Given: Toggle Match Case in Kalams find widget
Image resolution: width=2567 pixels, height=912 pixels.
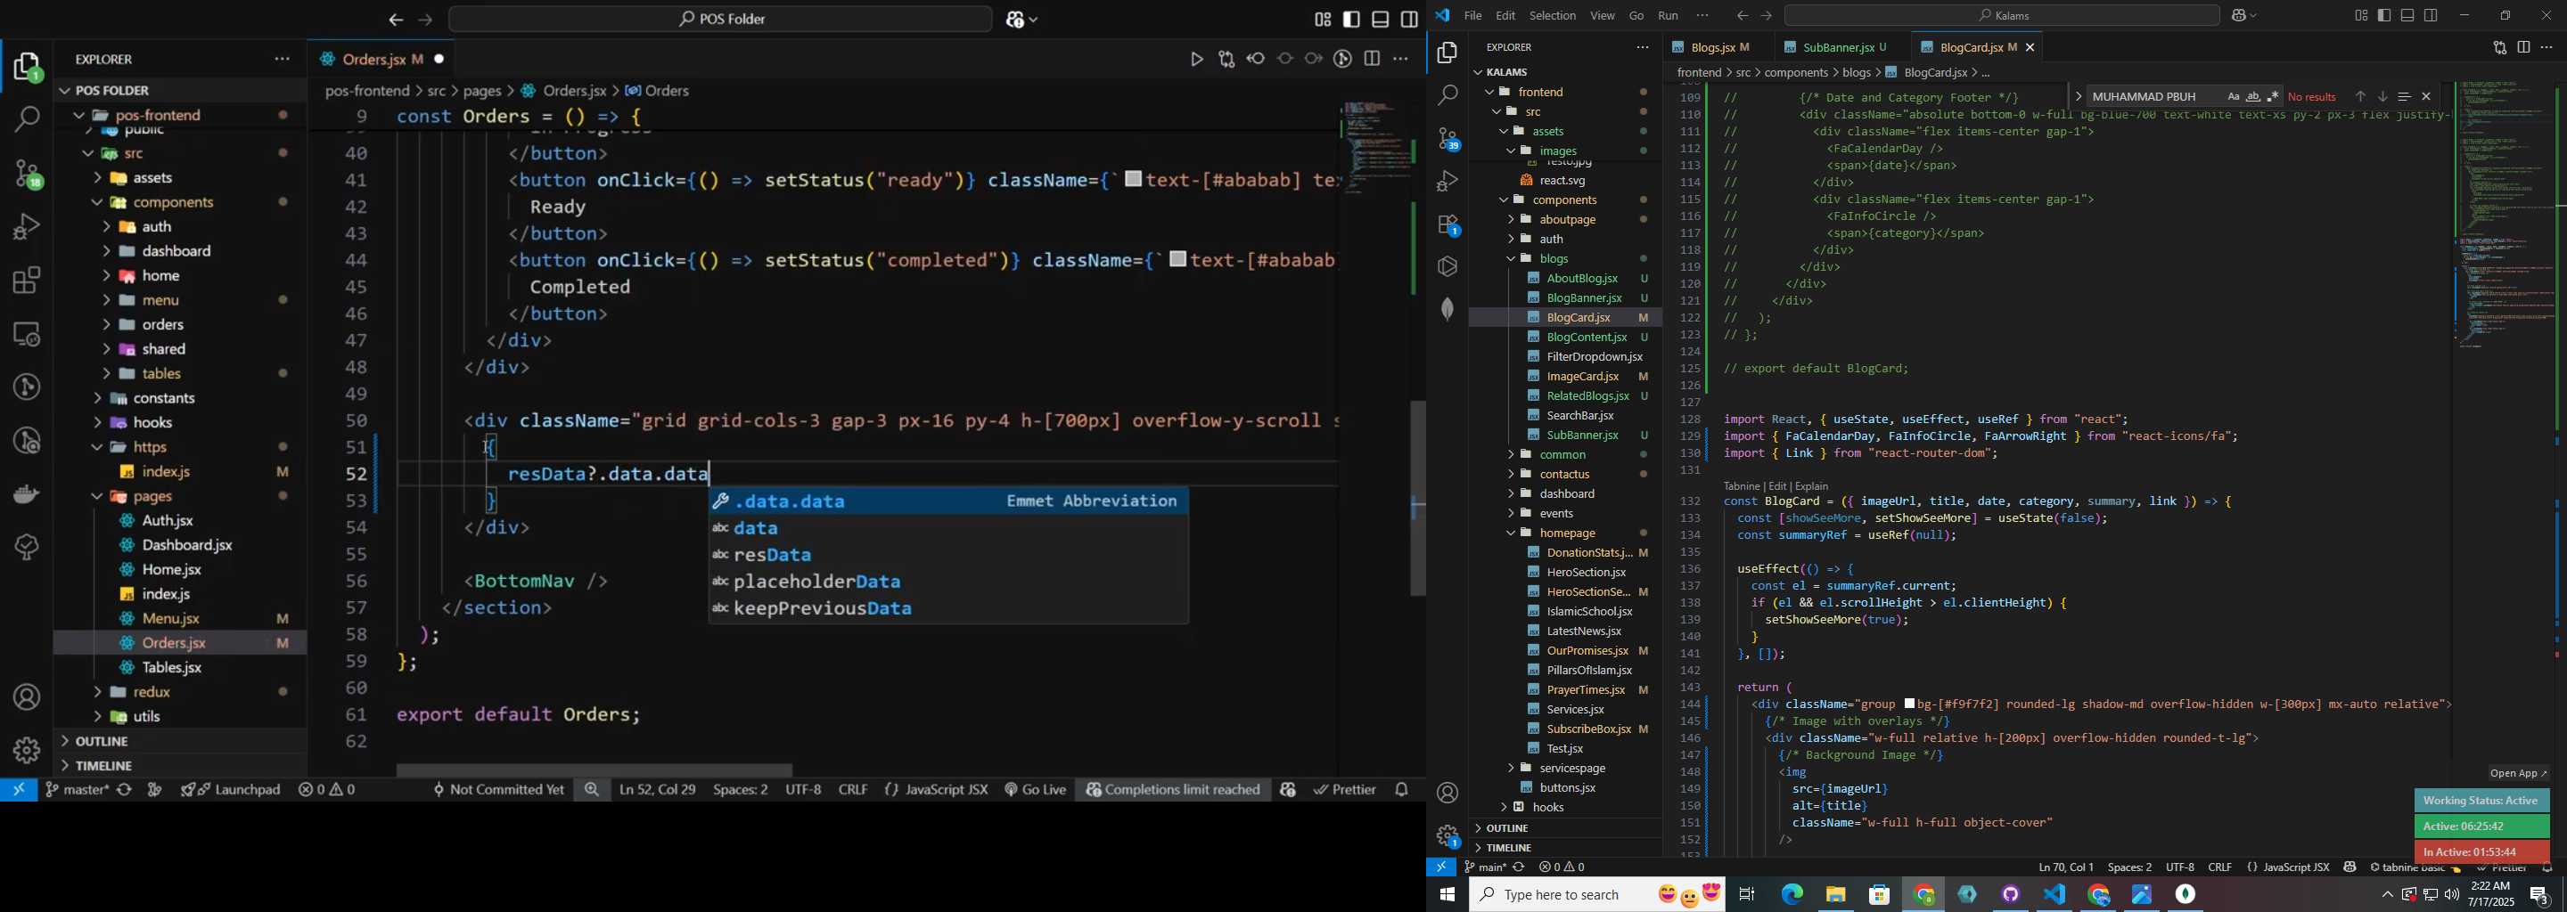Looking at the screenshot, I should click(x=2232, y=96).
